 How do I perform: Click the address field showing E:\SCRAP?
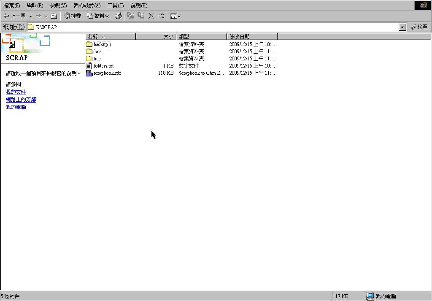pos(213,27)
